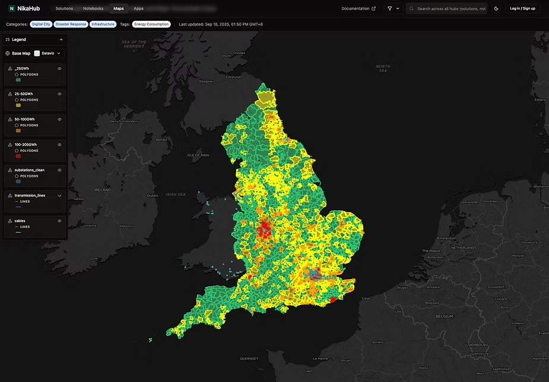Select the Maps tab
This screenshot has width=549, height=382.
click(118, 8)
